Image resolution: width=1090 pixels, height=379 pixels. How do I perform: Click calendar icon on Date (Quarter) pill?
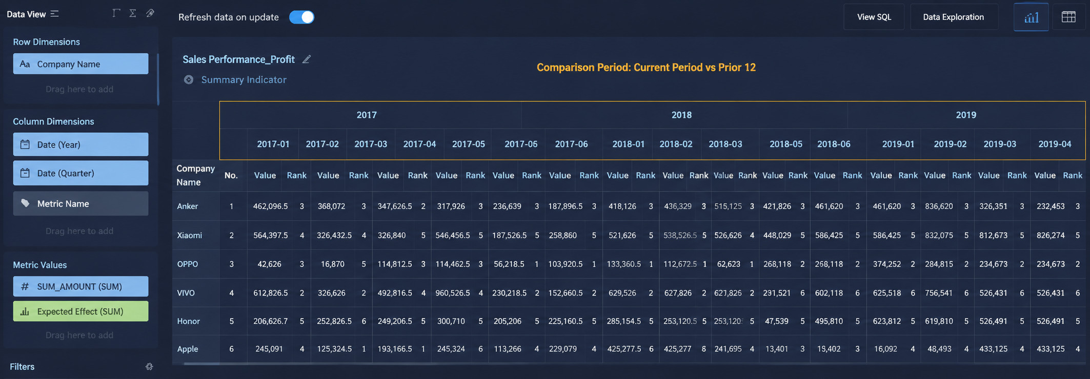[x=25, y=173]
